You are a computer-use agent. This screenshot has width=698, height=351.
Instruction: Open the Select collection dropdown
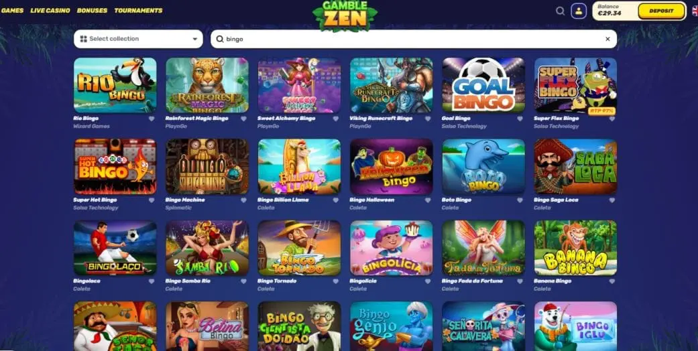click(x=138, y=39)
